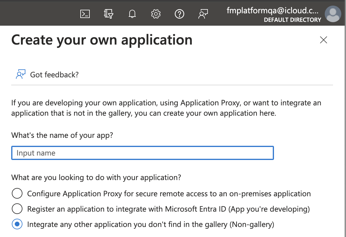Click the feedback person icon in top bar
346x237 pixels.
pos(203,13)
